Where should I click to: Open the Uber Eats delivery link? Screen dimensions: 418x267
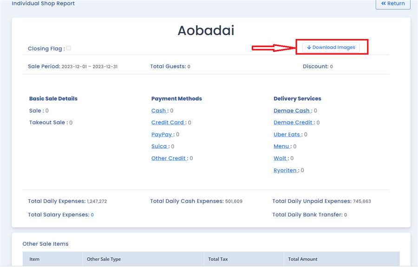pyautogui.click(x=287, y=134)
